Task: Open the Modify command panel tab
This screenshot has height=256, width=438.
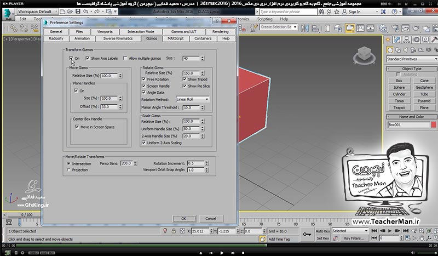Action: [x=397, y=39]
